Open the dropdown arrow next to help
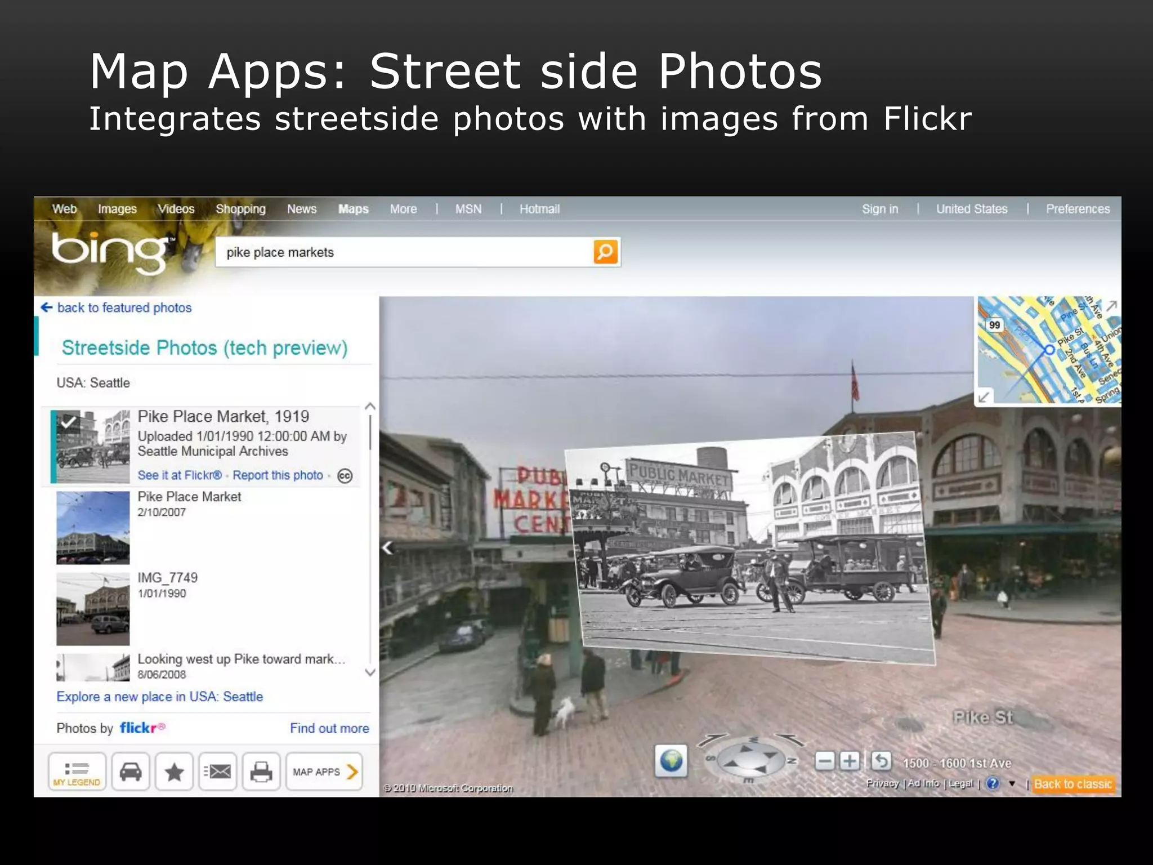This screenshot has height=865, width=1153. click(1012, 783)
